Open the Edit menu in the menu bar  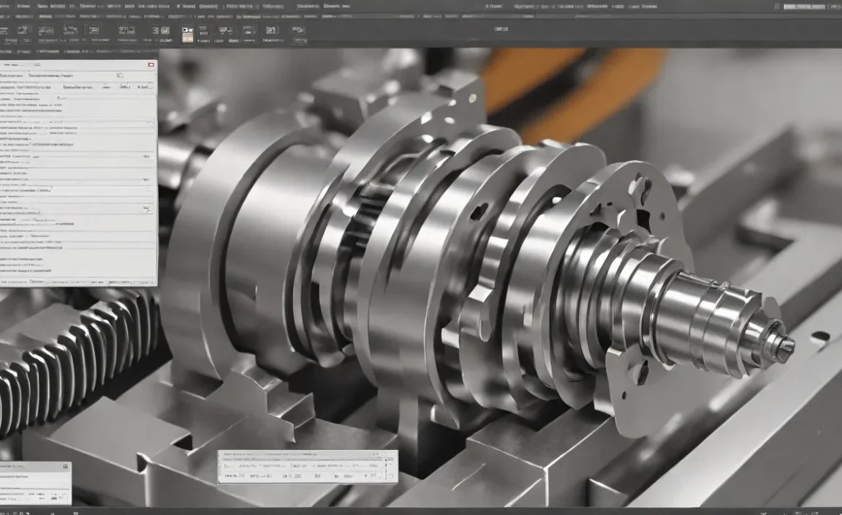point(26,6)
